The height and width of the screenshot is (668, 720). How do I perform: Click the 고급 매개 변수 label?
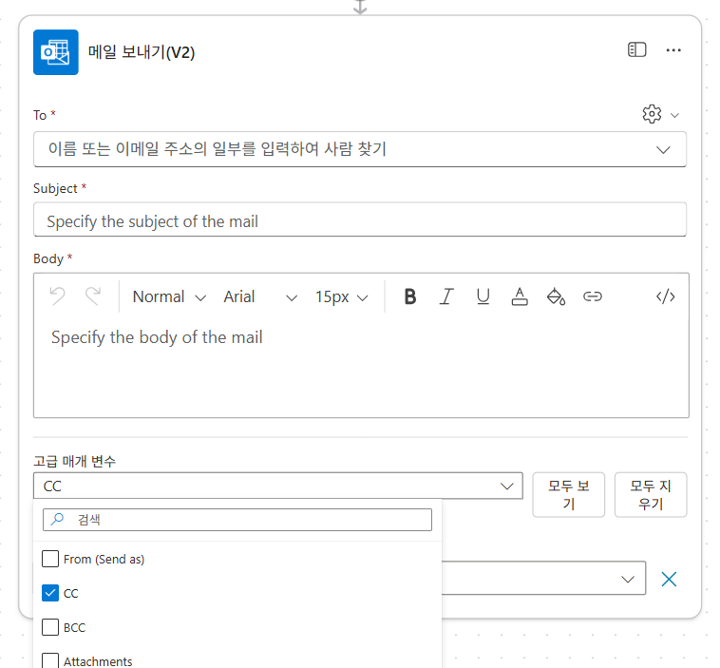(x=74, y=461)
